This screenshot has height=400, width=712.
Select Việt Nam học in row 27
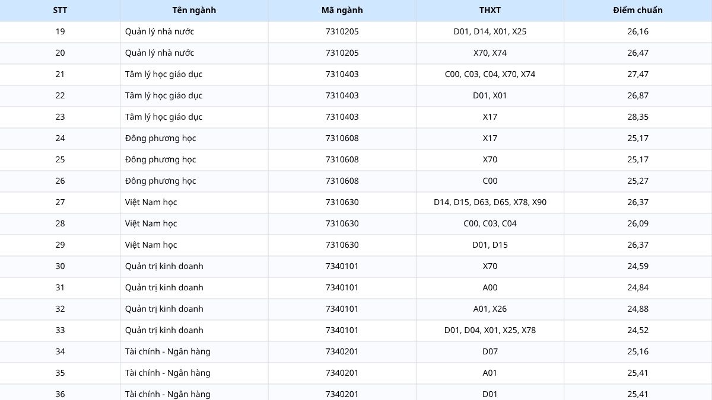point(151,202)
